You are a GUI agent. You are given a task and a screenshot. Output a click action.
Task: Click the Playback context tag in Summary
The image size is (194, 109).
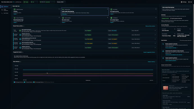[x=165, y=19]
